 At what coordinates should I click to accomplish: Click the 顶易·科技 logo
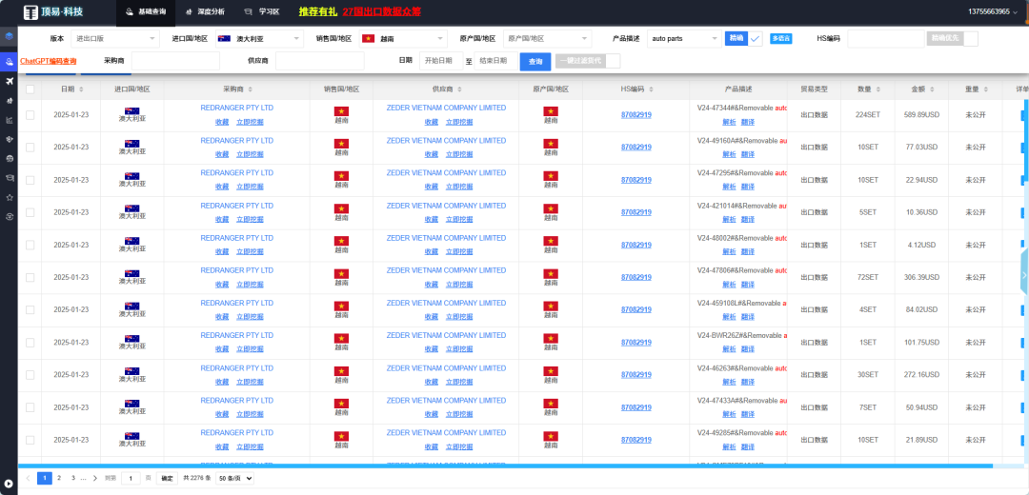[52, 12]
